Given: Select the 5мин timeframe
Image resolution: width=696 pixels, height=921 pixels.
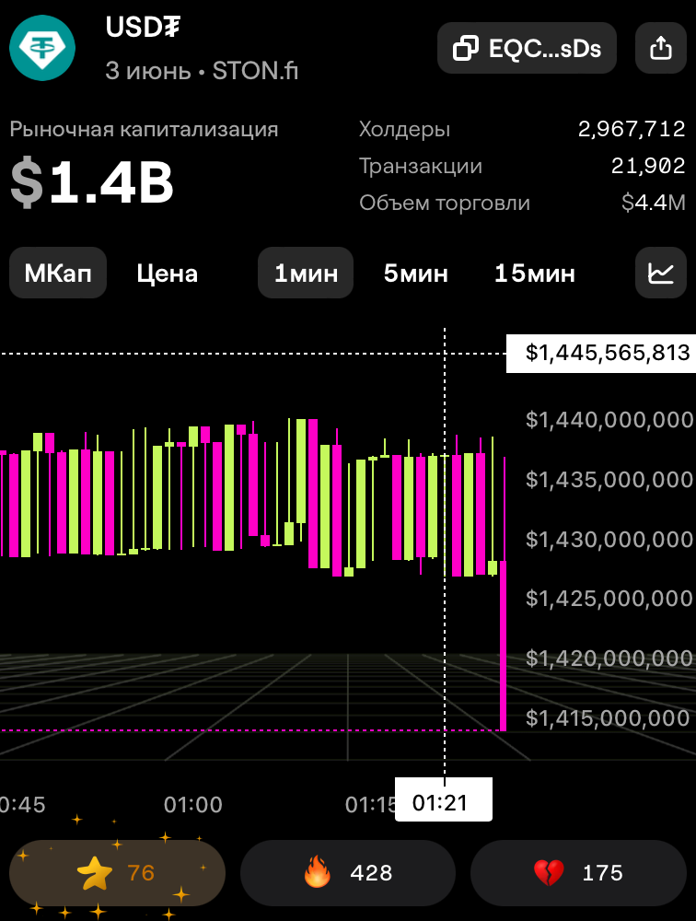Looking at the screenshot, I should click(416, 274).
